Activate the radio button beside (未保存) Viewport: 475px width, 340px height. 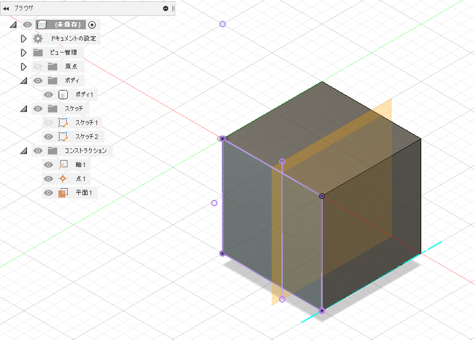92,25
